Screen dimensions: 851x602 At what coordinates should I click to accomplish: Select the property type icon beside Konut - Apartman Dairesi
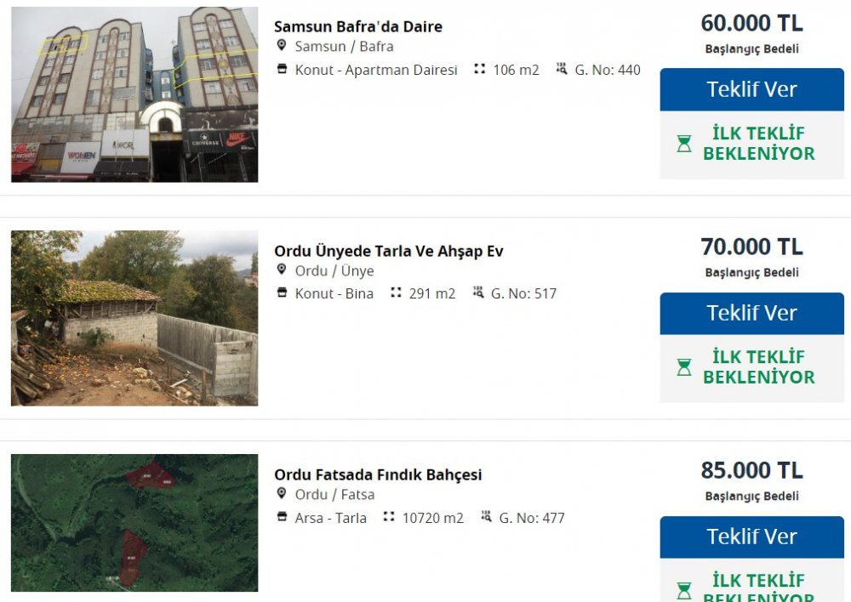coord(281,70)
